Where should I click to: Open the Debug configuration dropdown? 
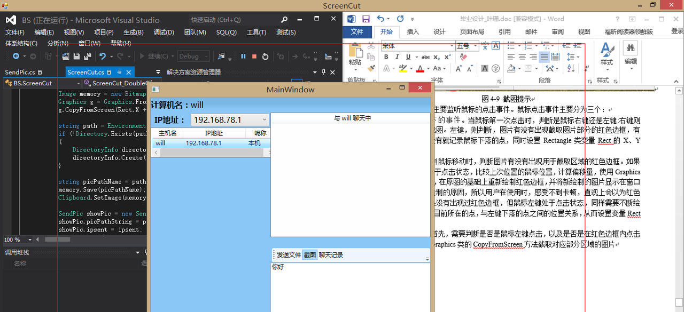[x=205, y=56]
